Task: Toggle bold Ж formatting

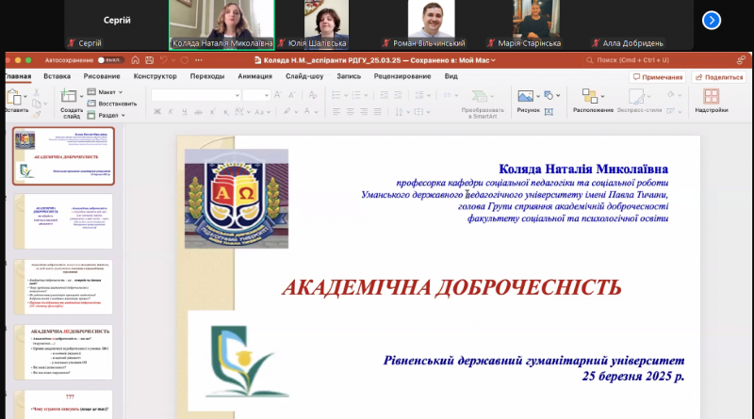Action: pos(157,111)
